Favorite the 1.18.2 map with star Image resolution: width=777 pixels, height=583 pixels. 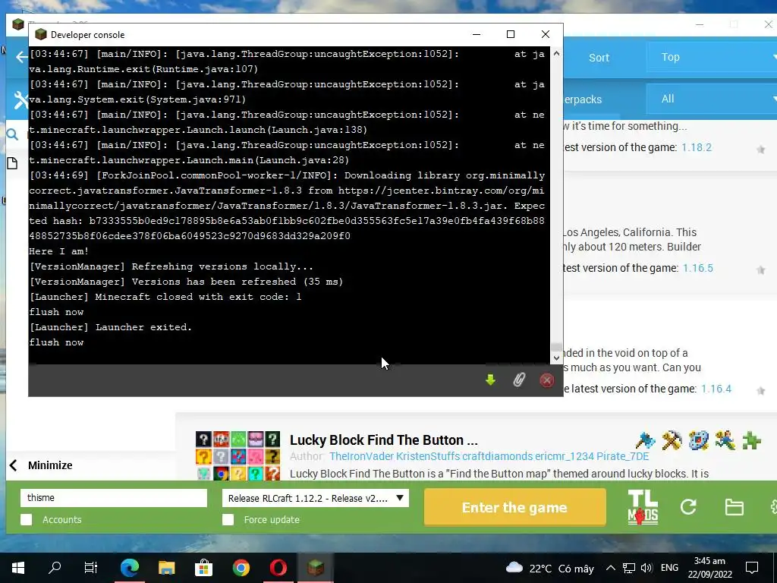tap(760, 150)
